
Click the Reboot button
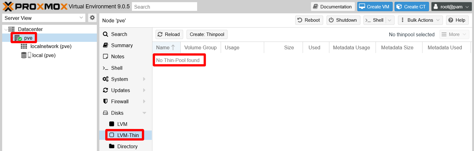(x=309, y=20)
